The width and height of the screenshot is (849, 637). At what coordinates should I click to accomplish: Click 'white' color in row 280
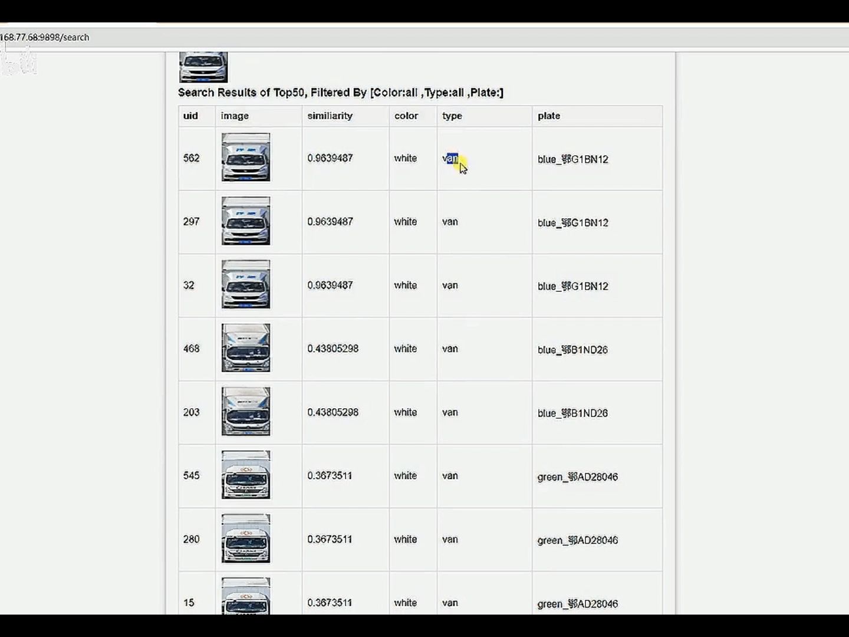point(406,539)
